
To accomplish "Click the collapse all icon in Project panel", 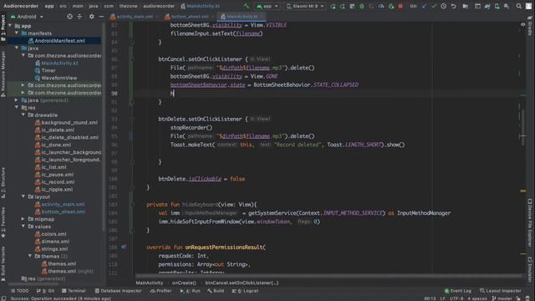I will click(79, 17).
